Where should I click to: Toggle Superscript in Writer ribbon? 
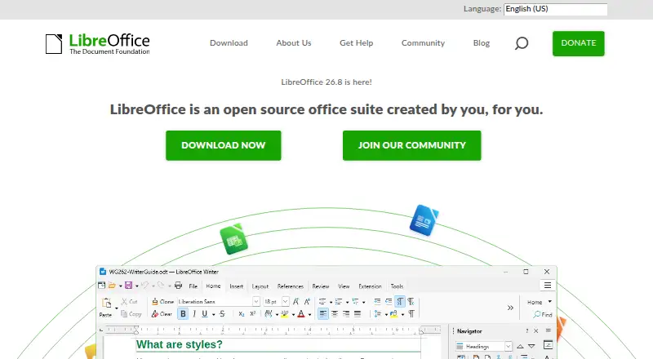tap(253, 314)
